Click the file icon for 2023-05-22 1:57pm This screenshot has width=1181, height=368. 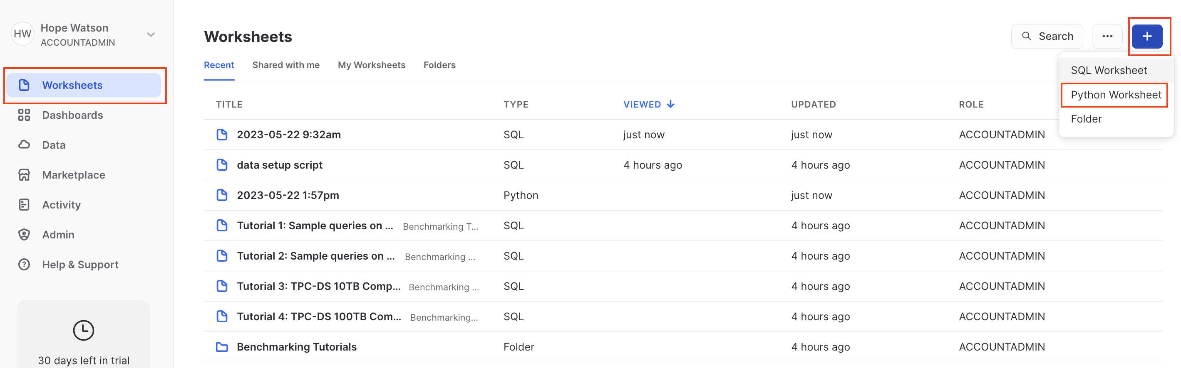222,195
